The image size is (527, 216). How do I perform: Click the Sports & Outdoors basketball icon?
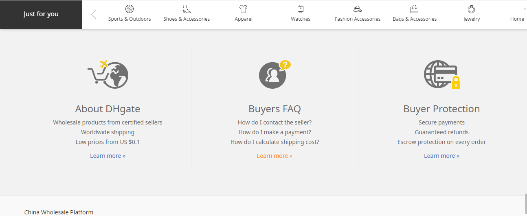[x=130, y=9]
